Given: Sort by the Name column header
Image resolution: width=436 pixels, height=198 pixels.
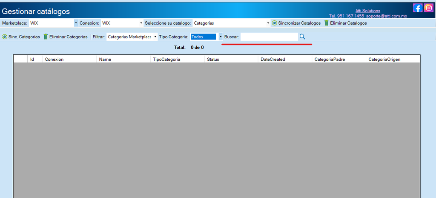Looking at the screenshot, I should pos(123,59).
